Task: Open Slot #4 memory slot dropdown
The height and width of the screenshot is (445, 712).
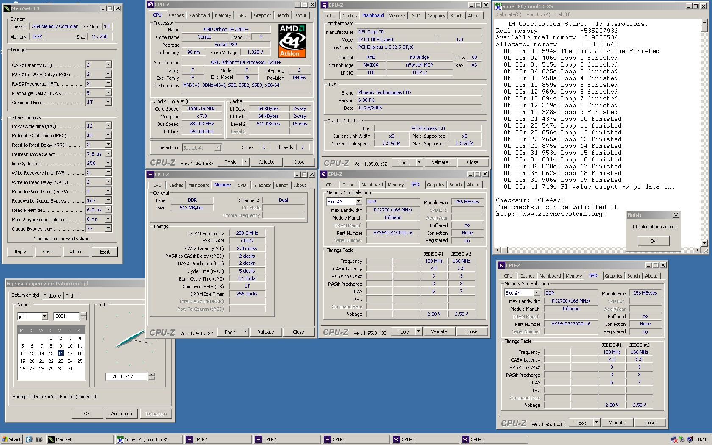Action: click(x=537, y=293)
